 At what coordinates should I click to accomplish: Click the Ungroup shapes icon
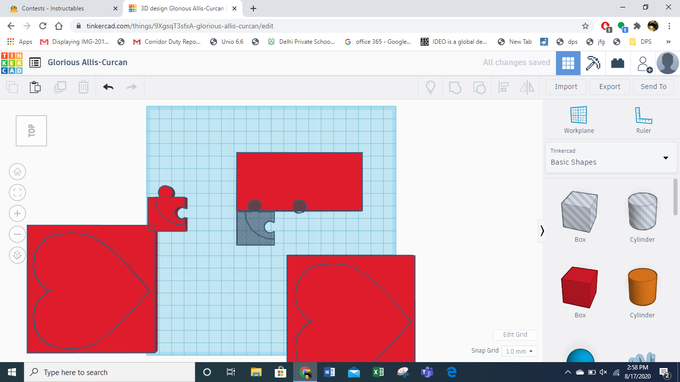click(x=479, y=88)
